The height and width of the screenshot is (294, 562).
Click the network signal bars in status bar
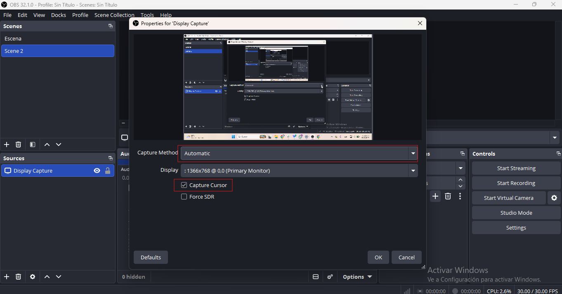pyautogui.click(x=407, y=291)
